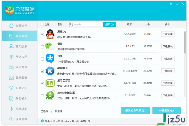189x126 pixels.
Task: Click the 酷狗音乐 title text
Action: (x=62, y=68)
